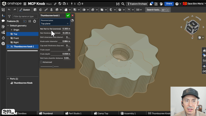206x116 pixels.
Task: Open the notifications bell
Action: coord(151,4)
